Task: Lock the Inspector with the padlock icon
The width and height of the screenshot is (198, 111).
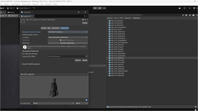Action: click(85, 16)
